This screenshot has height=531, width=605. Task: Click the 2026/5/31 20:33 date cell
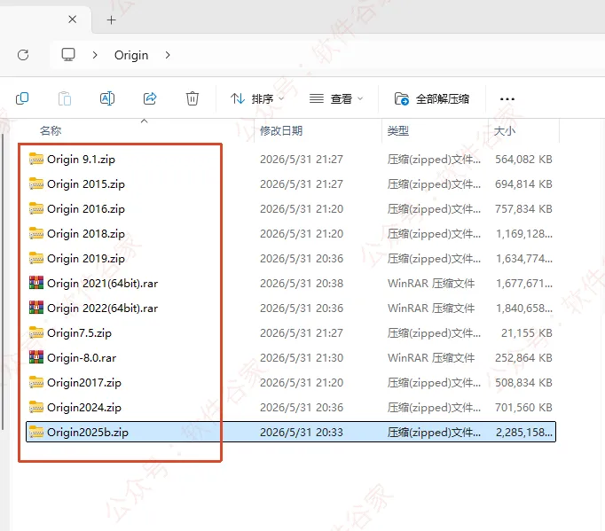coord(302,433)
